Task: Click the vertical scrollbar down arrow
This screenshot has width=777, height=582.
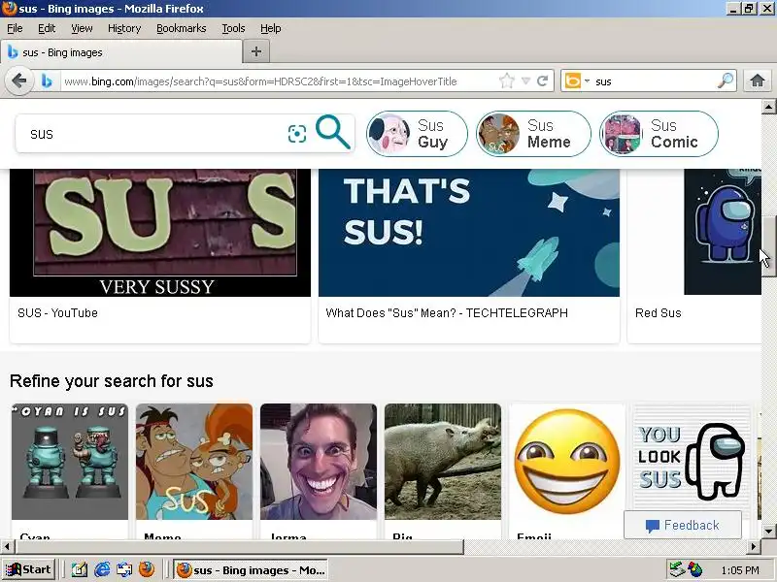Action: coord(768,532)
